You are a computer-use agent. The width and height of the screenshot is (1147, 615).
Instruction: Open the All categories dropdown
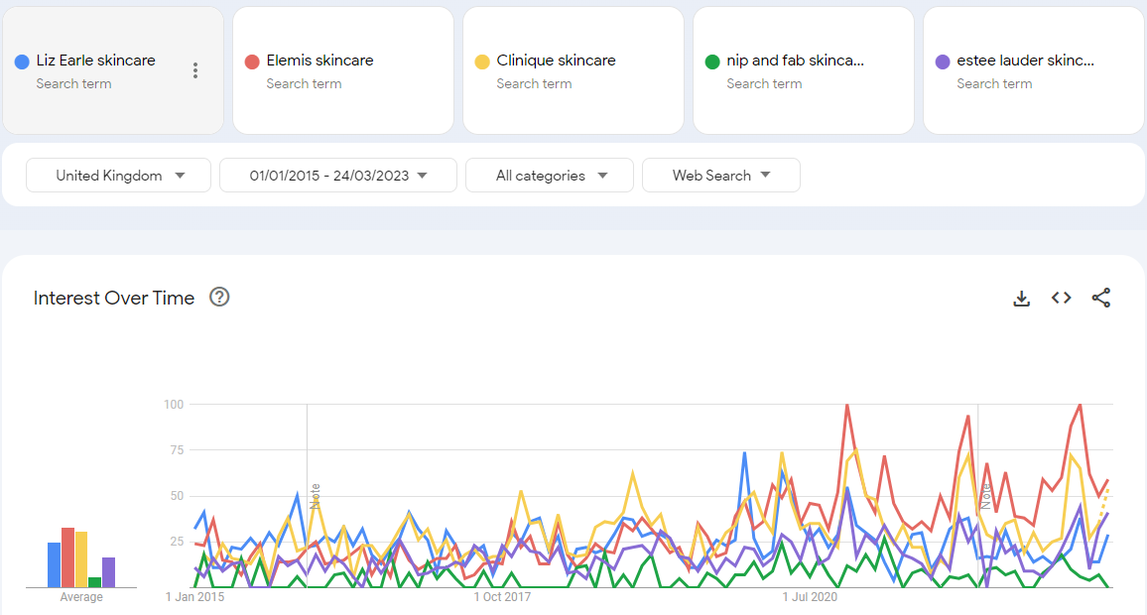(x=550, y=176)
